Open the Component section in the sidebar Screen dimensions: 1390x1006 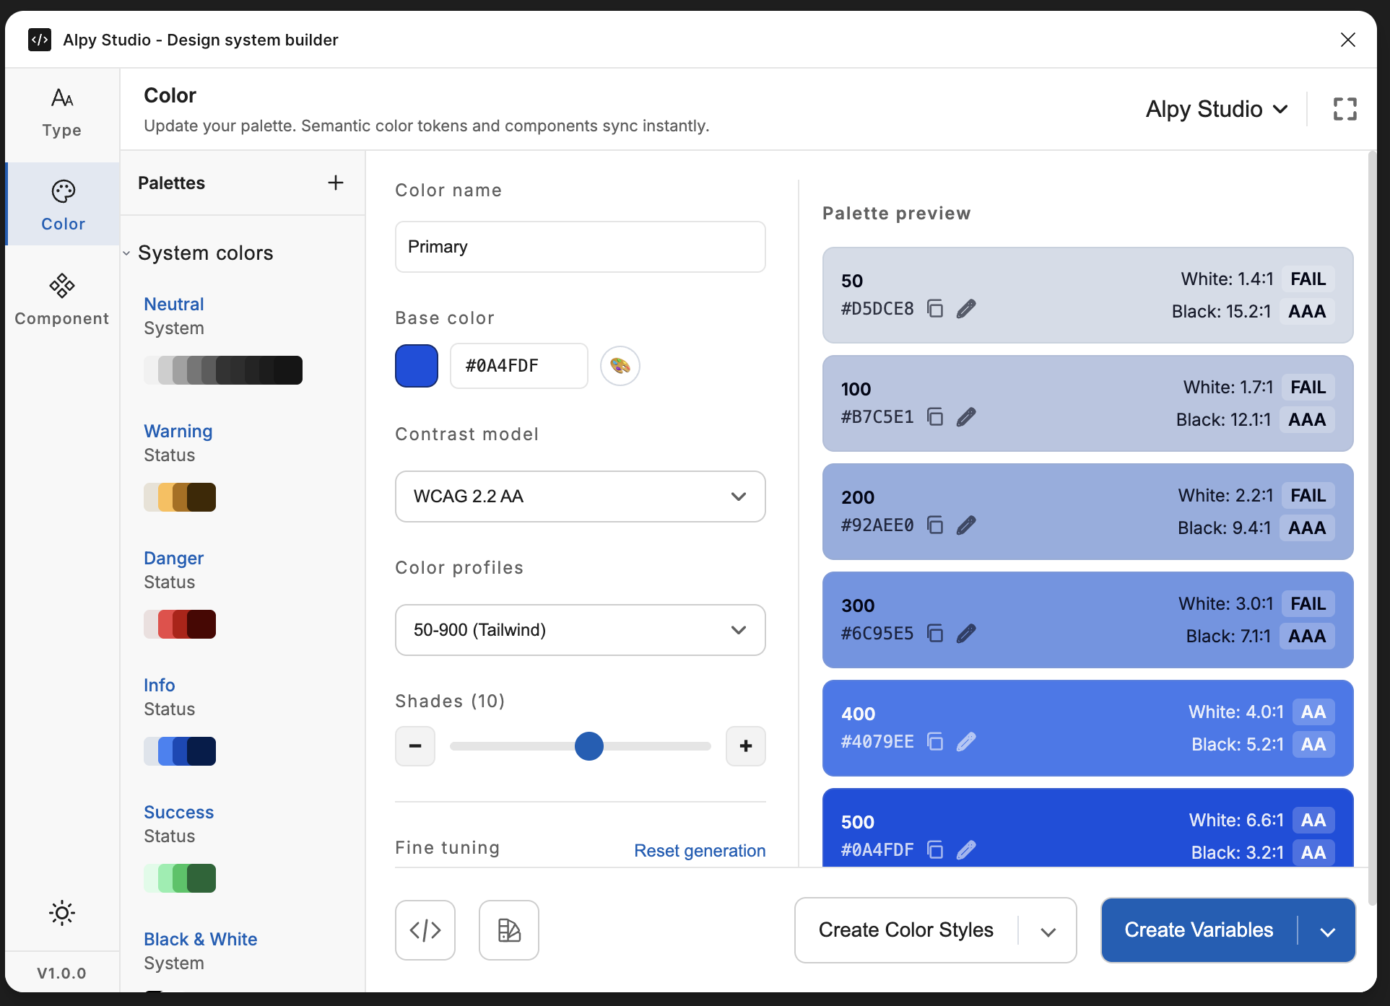[61, 297]
